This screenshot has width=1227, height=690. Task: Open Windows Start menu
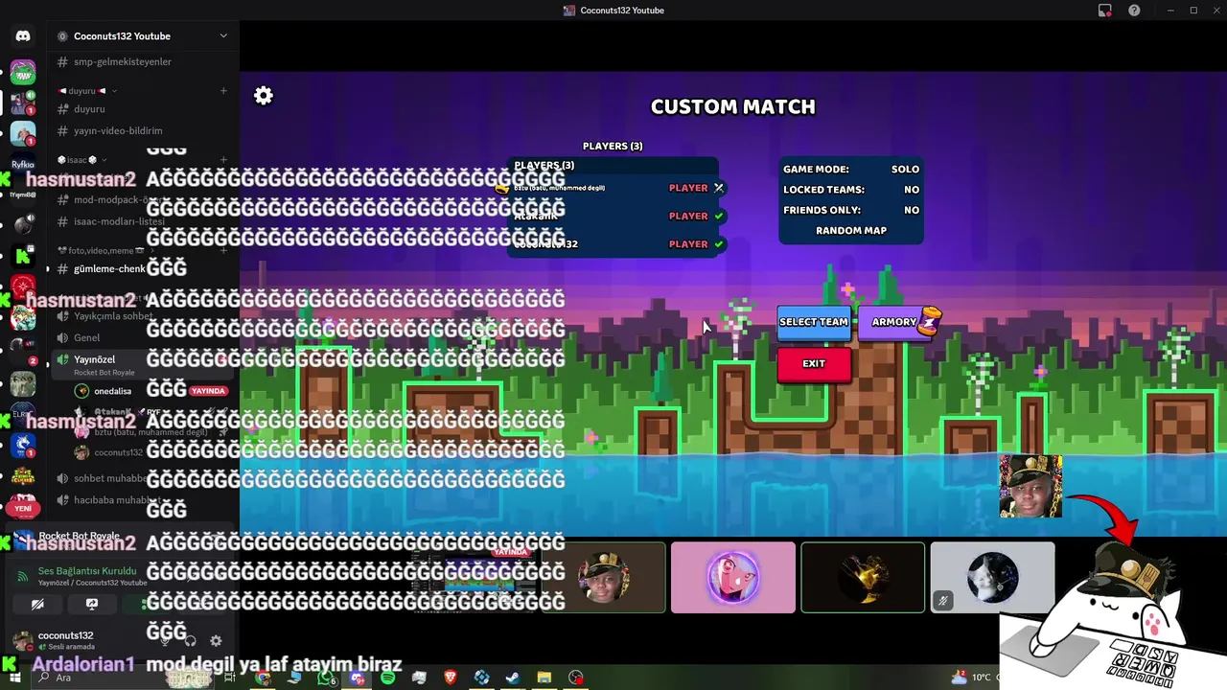(15, 678)
